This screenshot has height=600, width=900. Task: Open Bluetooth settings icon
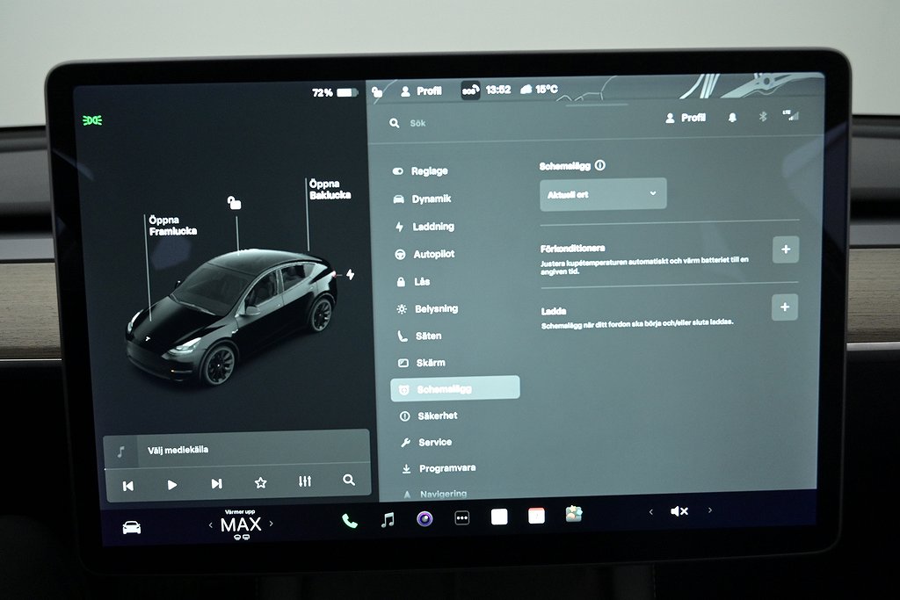(763, 117)
